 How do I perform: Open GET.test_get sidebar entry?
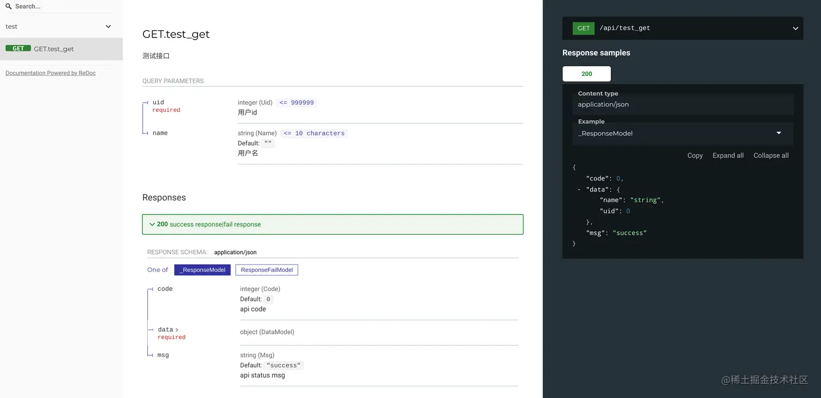[x=61, y=49]
